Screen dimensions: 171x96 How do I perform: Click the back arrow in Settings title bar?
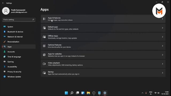click(x=3, y=3)
